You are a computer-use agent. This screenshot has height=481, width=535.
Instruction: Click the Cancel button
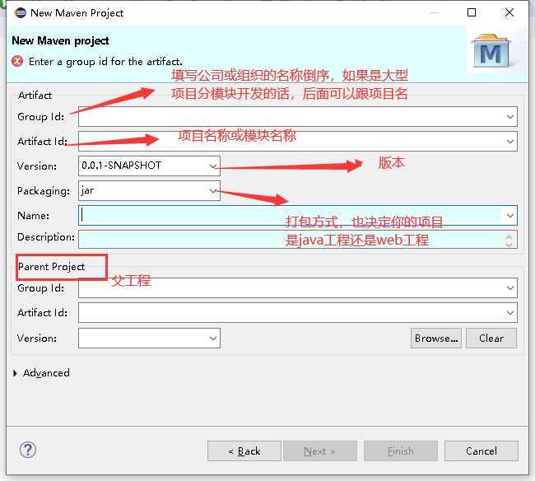pos(481,451)
